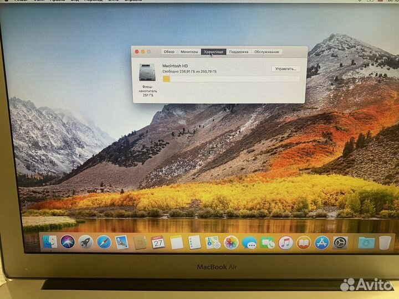Screen dimensions: 399x299
Task: Click the Флеш-накопитель 251 ГБ label
Action: pyautogui.click(x=148, y=91)
